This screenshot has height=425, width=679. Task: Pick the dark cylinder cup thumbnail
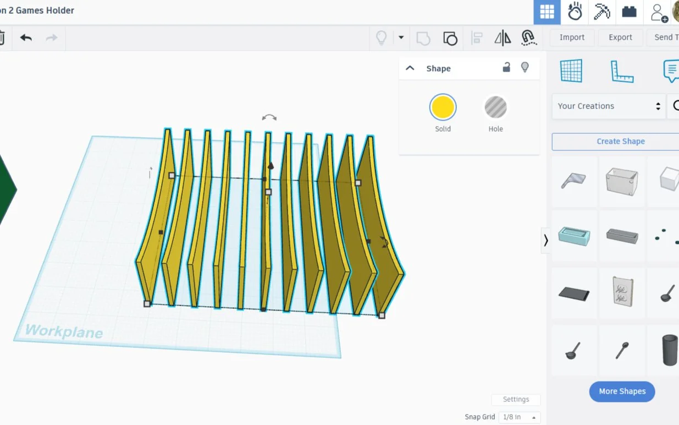pos(670,350)
